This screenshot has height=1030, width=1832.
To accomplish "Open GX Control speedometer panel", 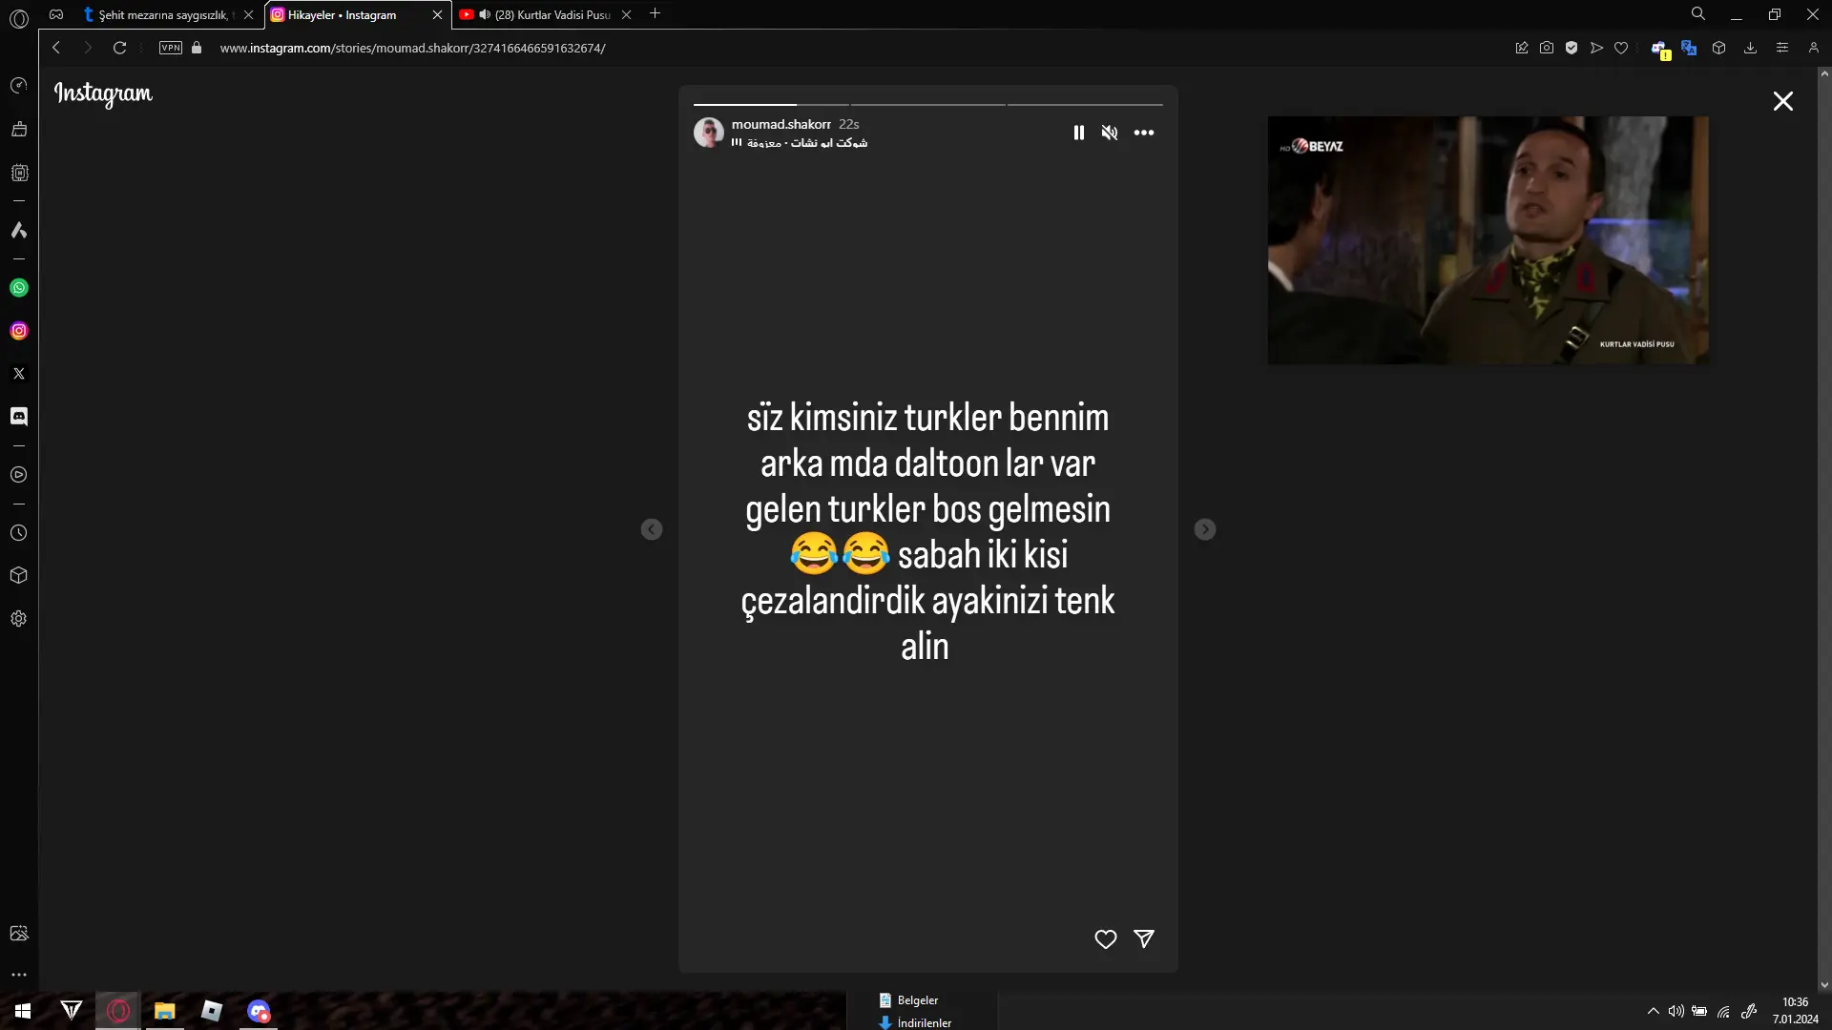I will click(19, 86).
